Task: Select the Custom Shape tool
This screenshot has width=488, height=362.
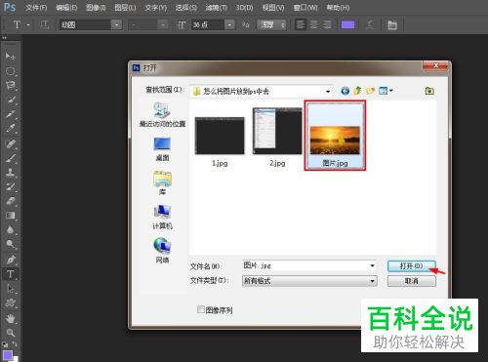Action: (x=10, y=302)
